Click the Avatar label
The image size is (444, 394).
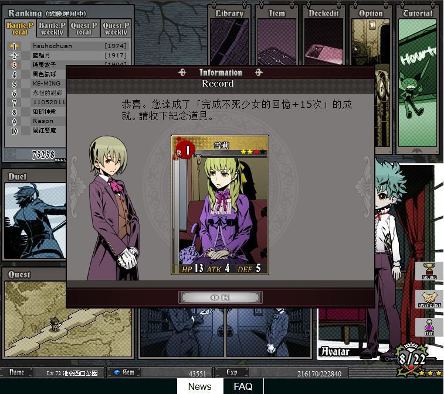tap(335, 352)
